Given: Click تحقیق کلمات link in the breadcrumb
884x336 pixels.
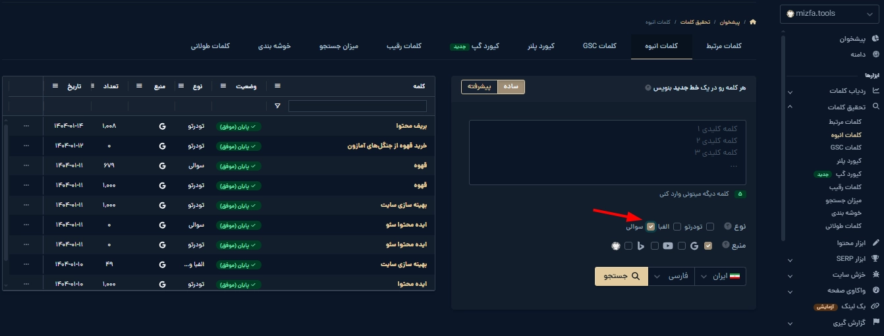Looking at the screenshot, I should point(695,22).
